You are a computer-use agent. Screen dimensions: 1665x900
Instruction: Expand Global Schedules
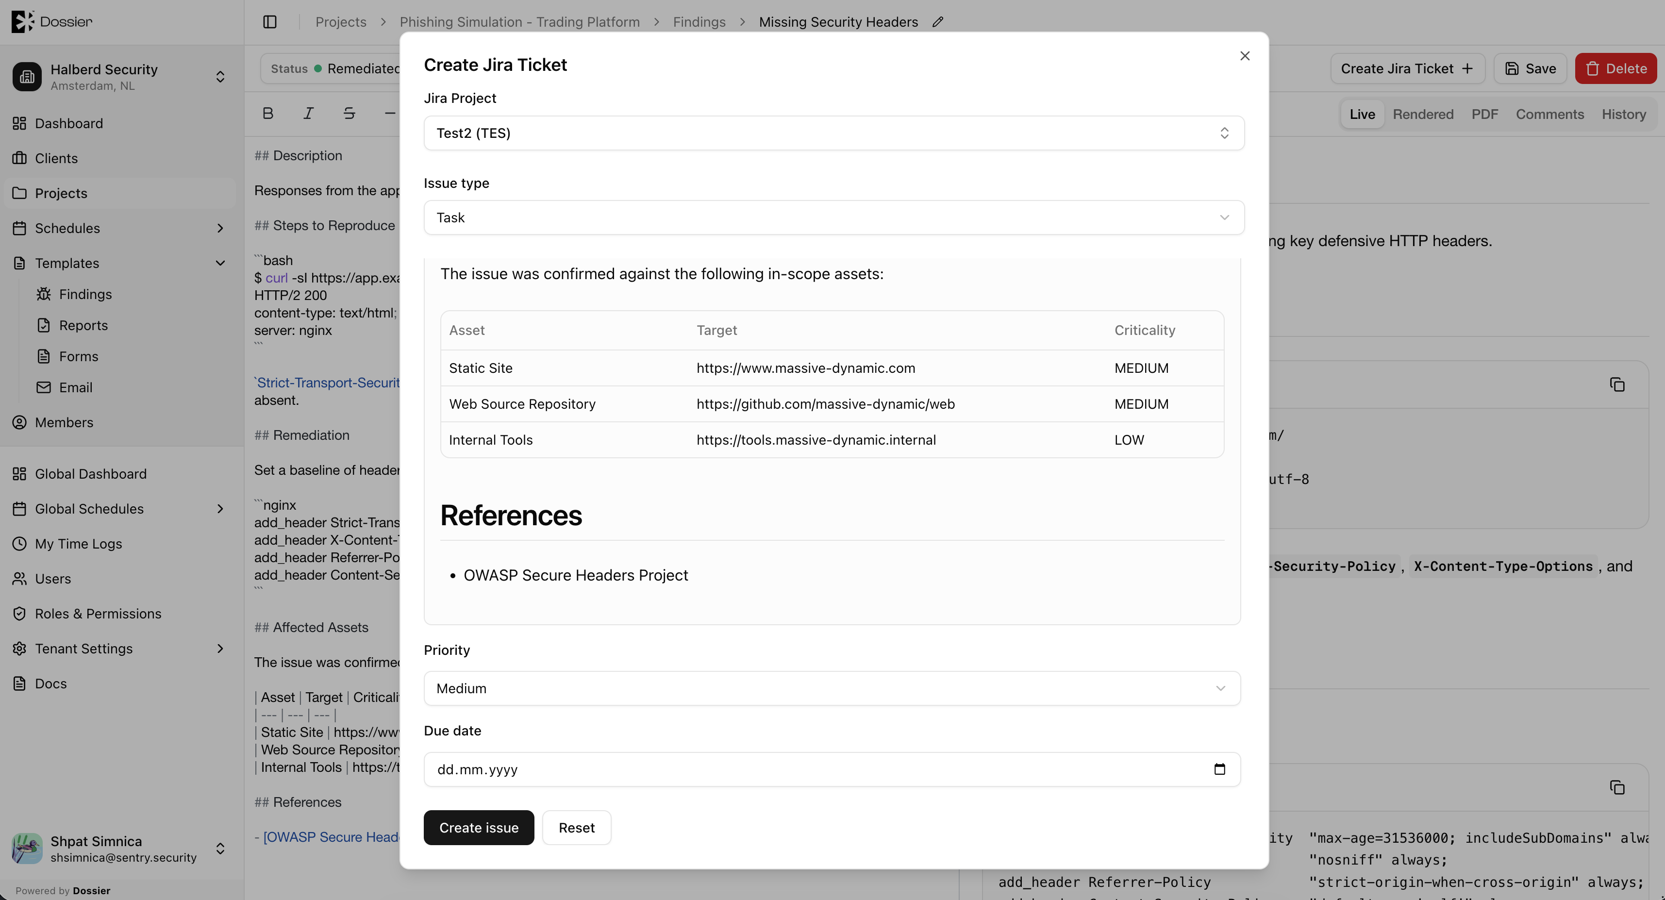click(121, 509)
